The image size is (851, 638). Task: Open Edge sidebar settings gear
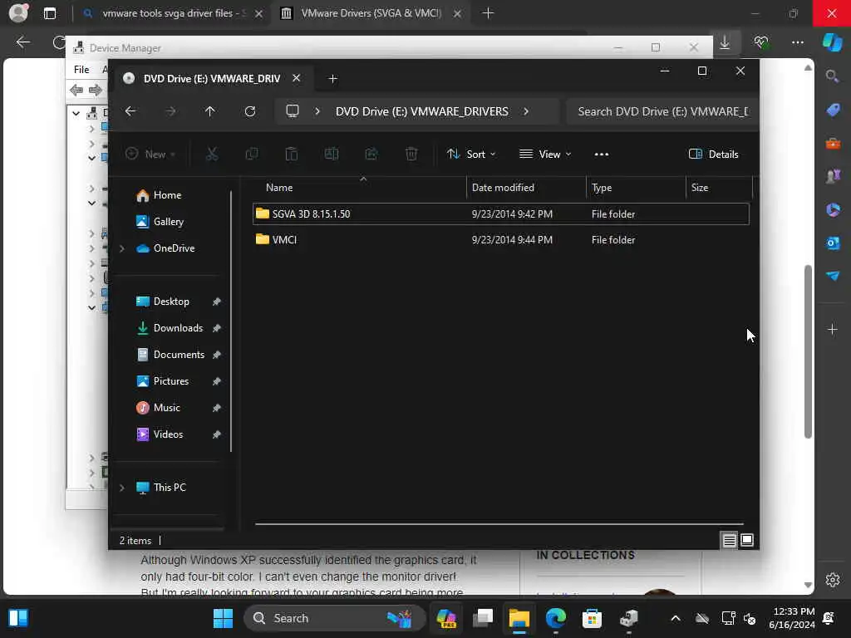click(x=833, y=580)
